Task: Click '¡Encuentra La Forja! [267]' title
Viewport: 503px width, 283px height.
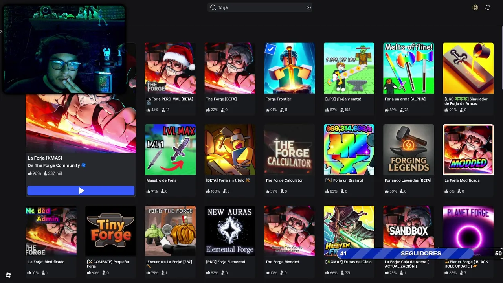Action: coord(169,264)
